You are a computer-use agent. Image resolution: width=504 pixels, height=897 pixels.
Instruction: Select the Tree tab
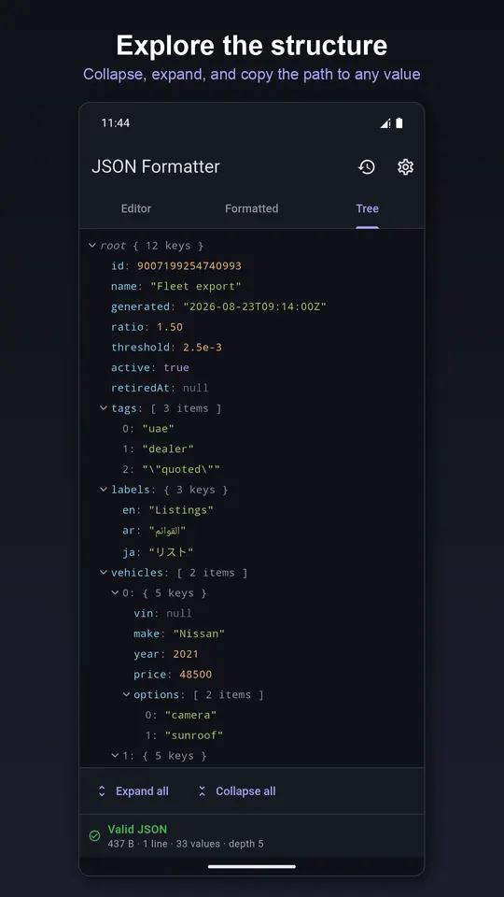click(x=367, y=208)
